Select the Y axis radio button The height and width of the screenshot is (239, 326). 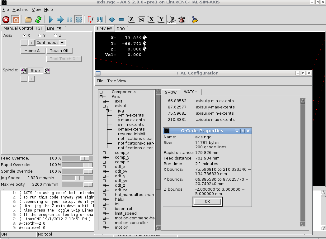click(x=40, y=36)
